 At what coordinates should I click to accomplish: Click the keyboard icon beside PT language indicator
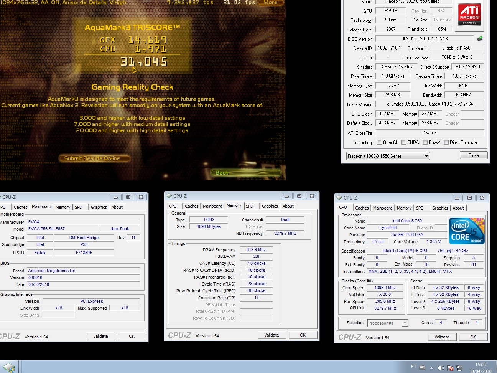pos(422,367)
